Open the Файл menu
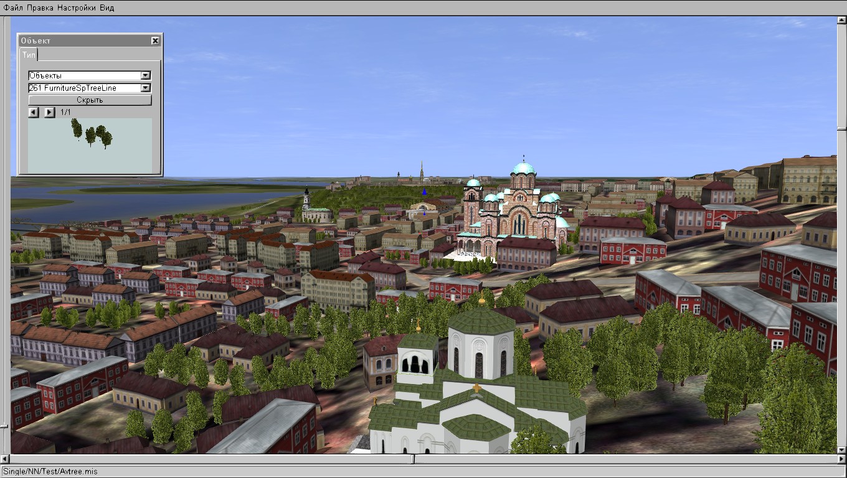Viewport: 847px width, 478px height. click(13, 8)
